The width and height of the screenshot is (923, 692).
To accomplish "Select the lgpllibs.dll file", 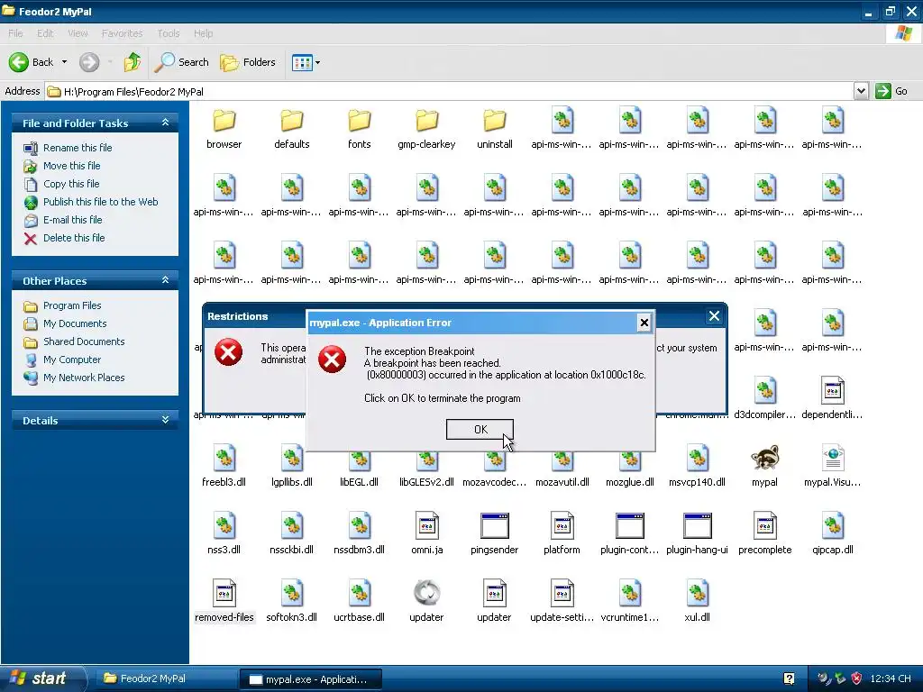I will click(x=291, y=466).
